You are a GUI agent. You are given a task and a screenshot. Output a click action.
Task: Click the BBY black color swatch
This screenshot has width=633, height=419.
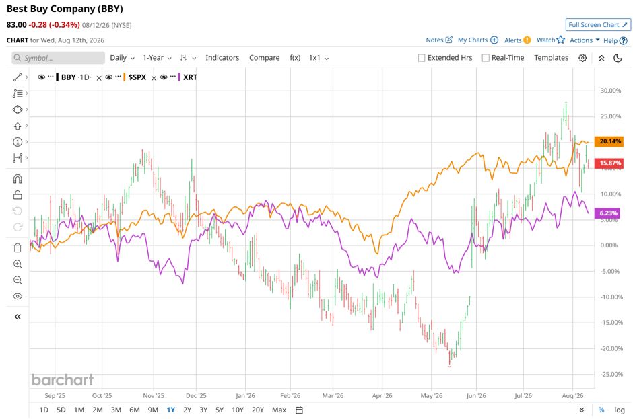[57, 77]
